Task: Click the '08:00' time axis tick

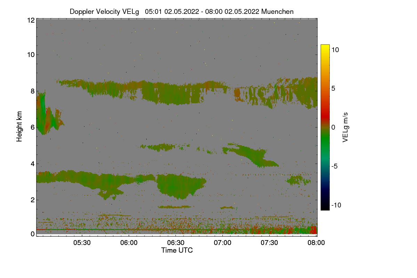Action: click(x=316, y=243)
